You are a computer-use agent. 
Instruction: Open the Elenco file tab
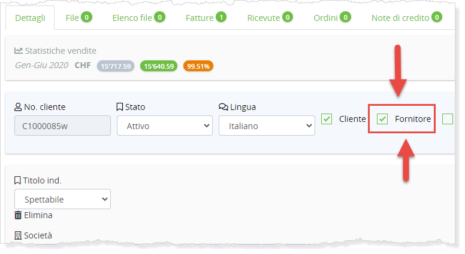coord(138,18)
